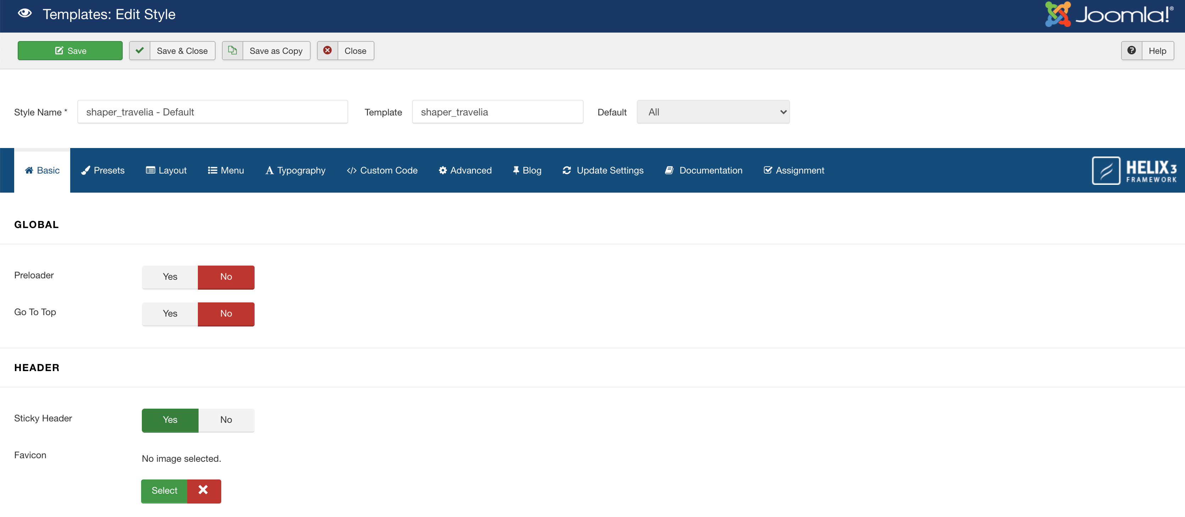Click the red X Close icon

click(328, 51)
